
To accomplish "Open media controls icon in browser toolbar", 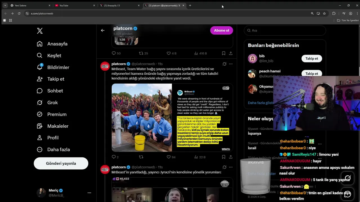I will coord(344,13).
